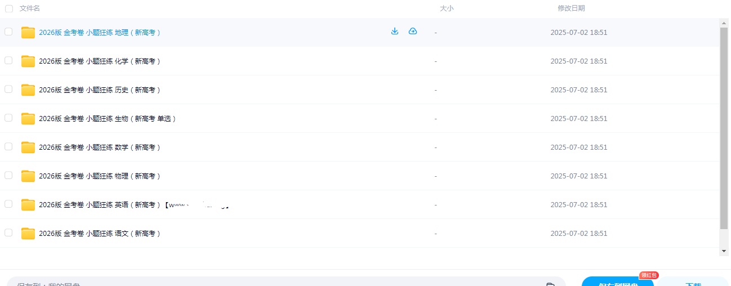Sort list by 修改日期 column header

(571, 8)
